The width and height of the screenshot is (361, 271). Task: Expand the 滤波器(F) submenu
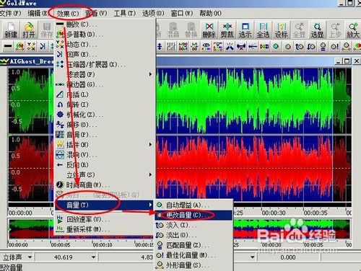click(104, 74)
